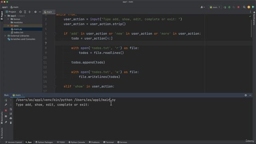This screenshot has height=144, width=256.
Task: Rerun 'main' from the top toolbar
Action: [x=225, y=7]
